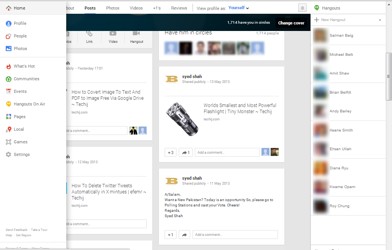Click the green Hangouts quote icon

tap(317, 8)
